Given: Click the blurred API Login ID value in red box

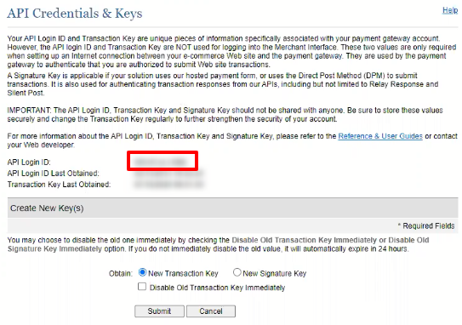Looking at the screenshot, I should [161, 162].
